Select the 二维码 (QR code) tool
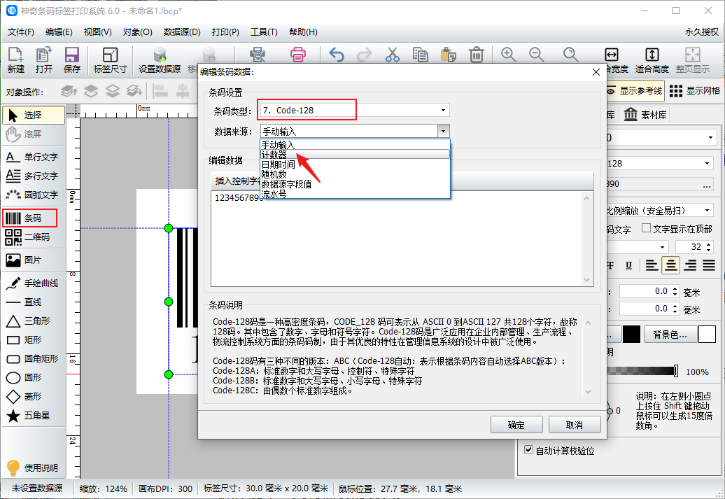The height and width of the screenshot is (499, 725). [30, 238]
